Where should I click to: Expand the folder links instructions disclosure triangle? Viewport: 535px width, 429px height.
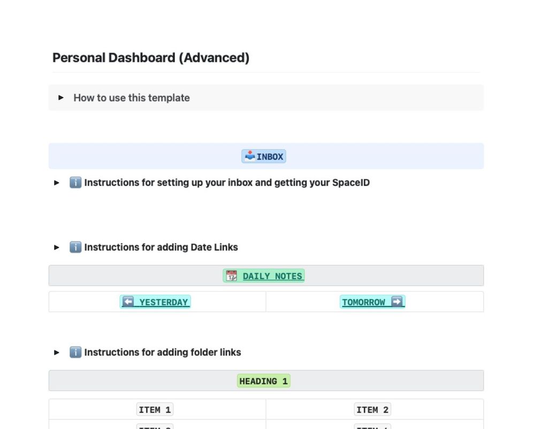pos(57,353)
